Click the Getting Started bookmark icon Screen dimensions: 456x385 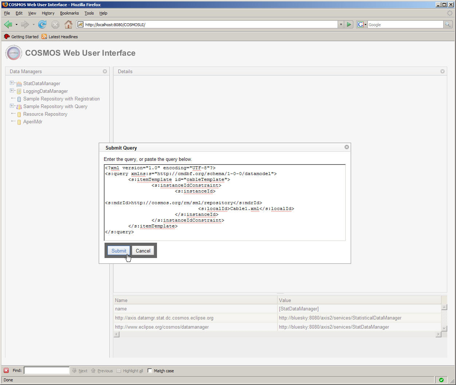[7, 36]
